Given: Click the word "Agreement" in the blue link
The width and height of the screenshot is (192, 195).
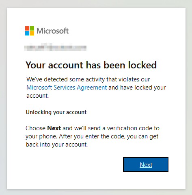Looking at the screenshot, I should pyautogui.click(x=92, y=88).
